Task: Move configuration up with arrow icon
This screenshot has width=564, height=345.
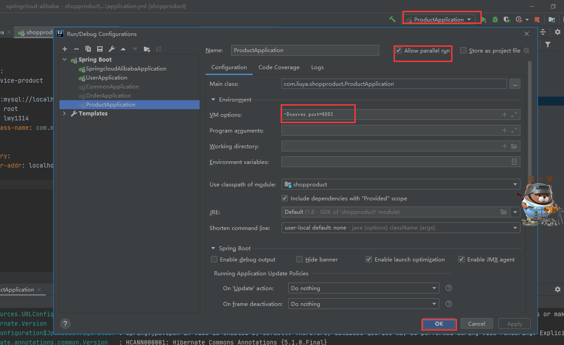Action: (123, 49)
